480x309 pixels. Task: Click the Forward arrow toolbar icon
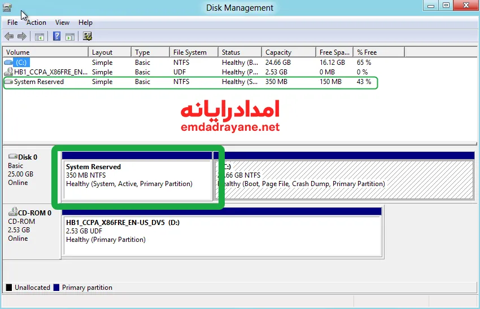point(21,37)
